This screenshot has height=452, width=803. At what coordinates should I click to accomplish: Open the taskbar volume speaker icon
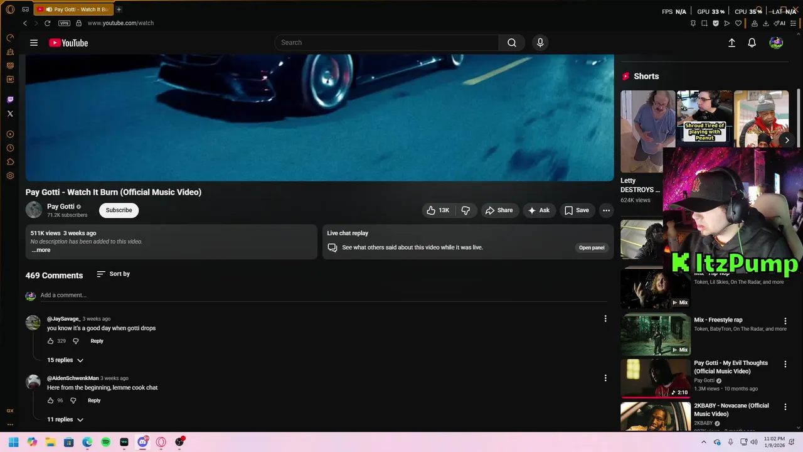point(754,442)
